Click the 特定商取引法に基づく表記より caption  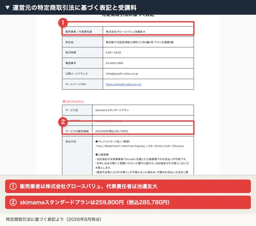(54, 219)
